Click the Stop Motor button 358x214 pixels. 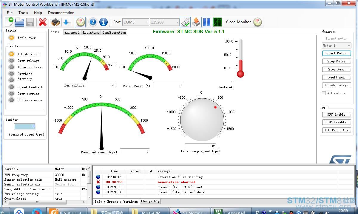click(x=337, y=61)
